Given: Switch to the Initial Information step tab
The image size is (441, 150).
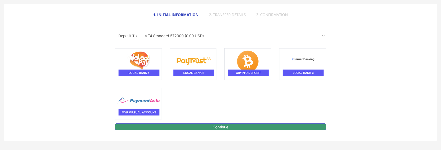Looking at the screenshot, I should tap(176, 15).
